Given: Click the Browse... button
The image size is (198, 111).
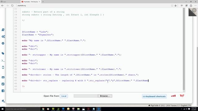Looking at the screenshot, I should pyautogui.click(x=105, y=96).
